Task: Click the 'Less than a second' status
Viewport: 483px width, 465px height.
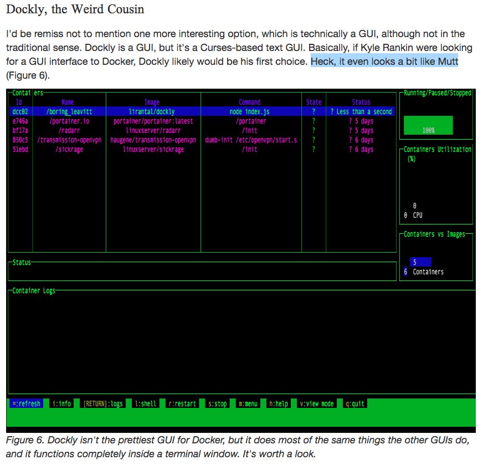Action: [361, 111]
